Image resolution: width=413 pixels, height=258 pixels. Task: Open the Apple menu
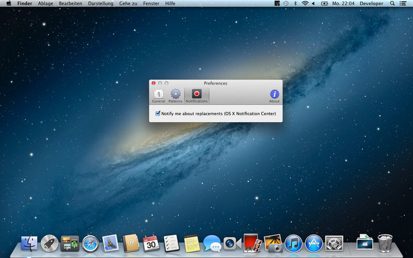(x=9, y=4)
